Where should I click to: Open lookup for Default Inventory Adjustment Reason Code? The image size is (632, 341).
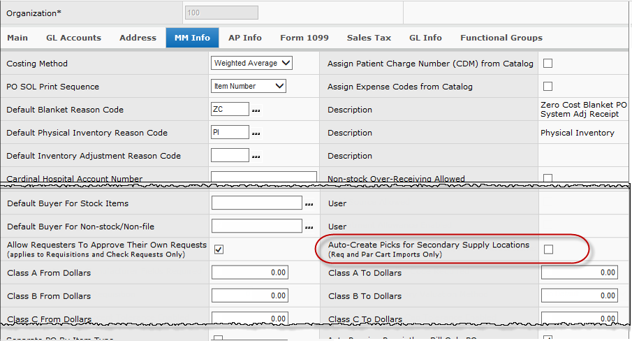(256, 157)
